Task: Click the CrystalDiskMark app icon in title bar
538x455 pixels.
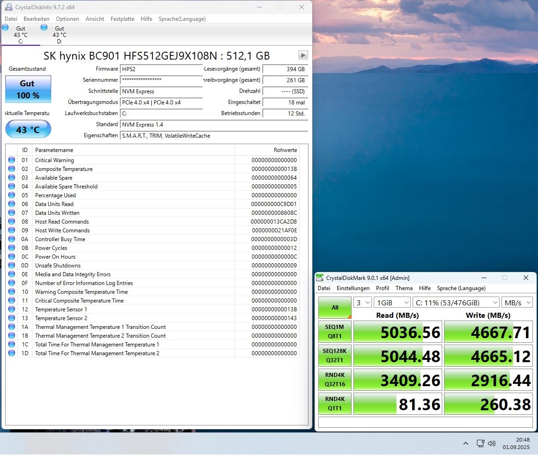Action: click(x=320, y=278)
